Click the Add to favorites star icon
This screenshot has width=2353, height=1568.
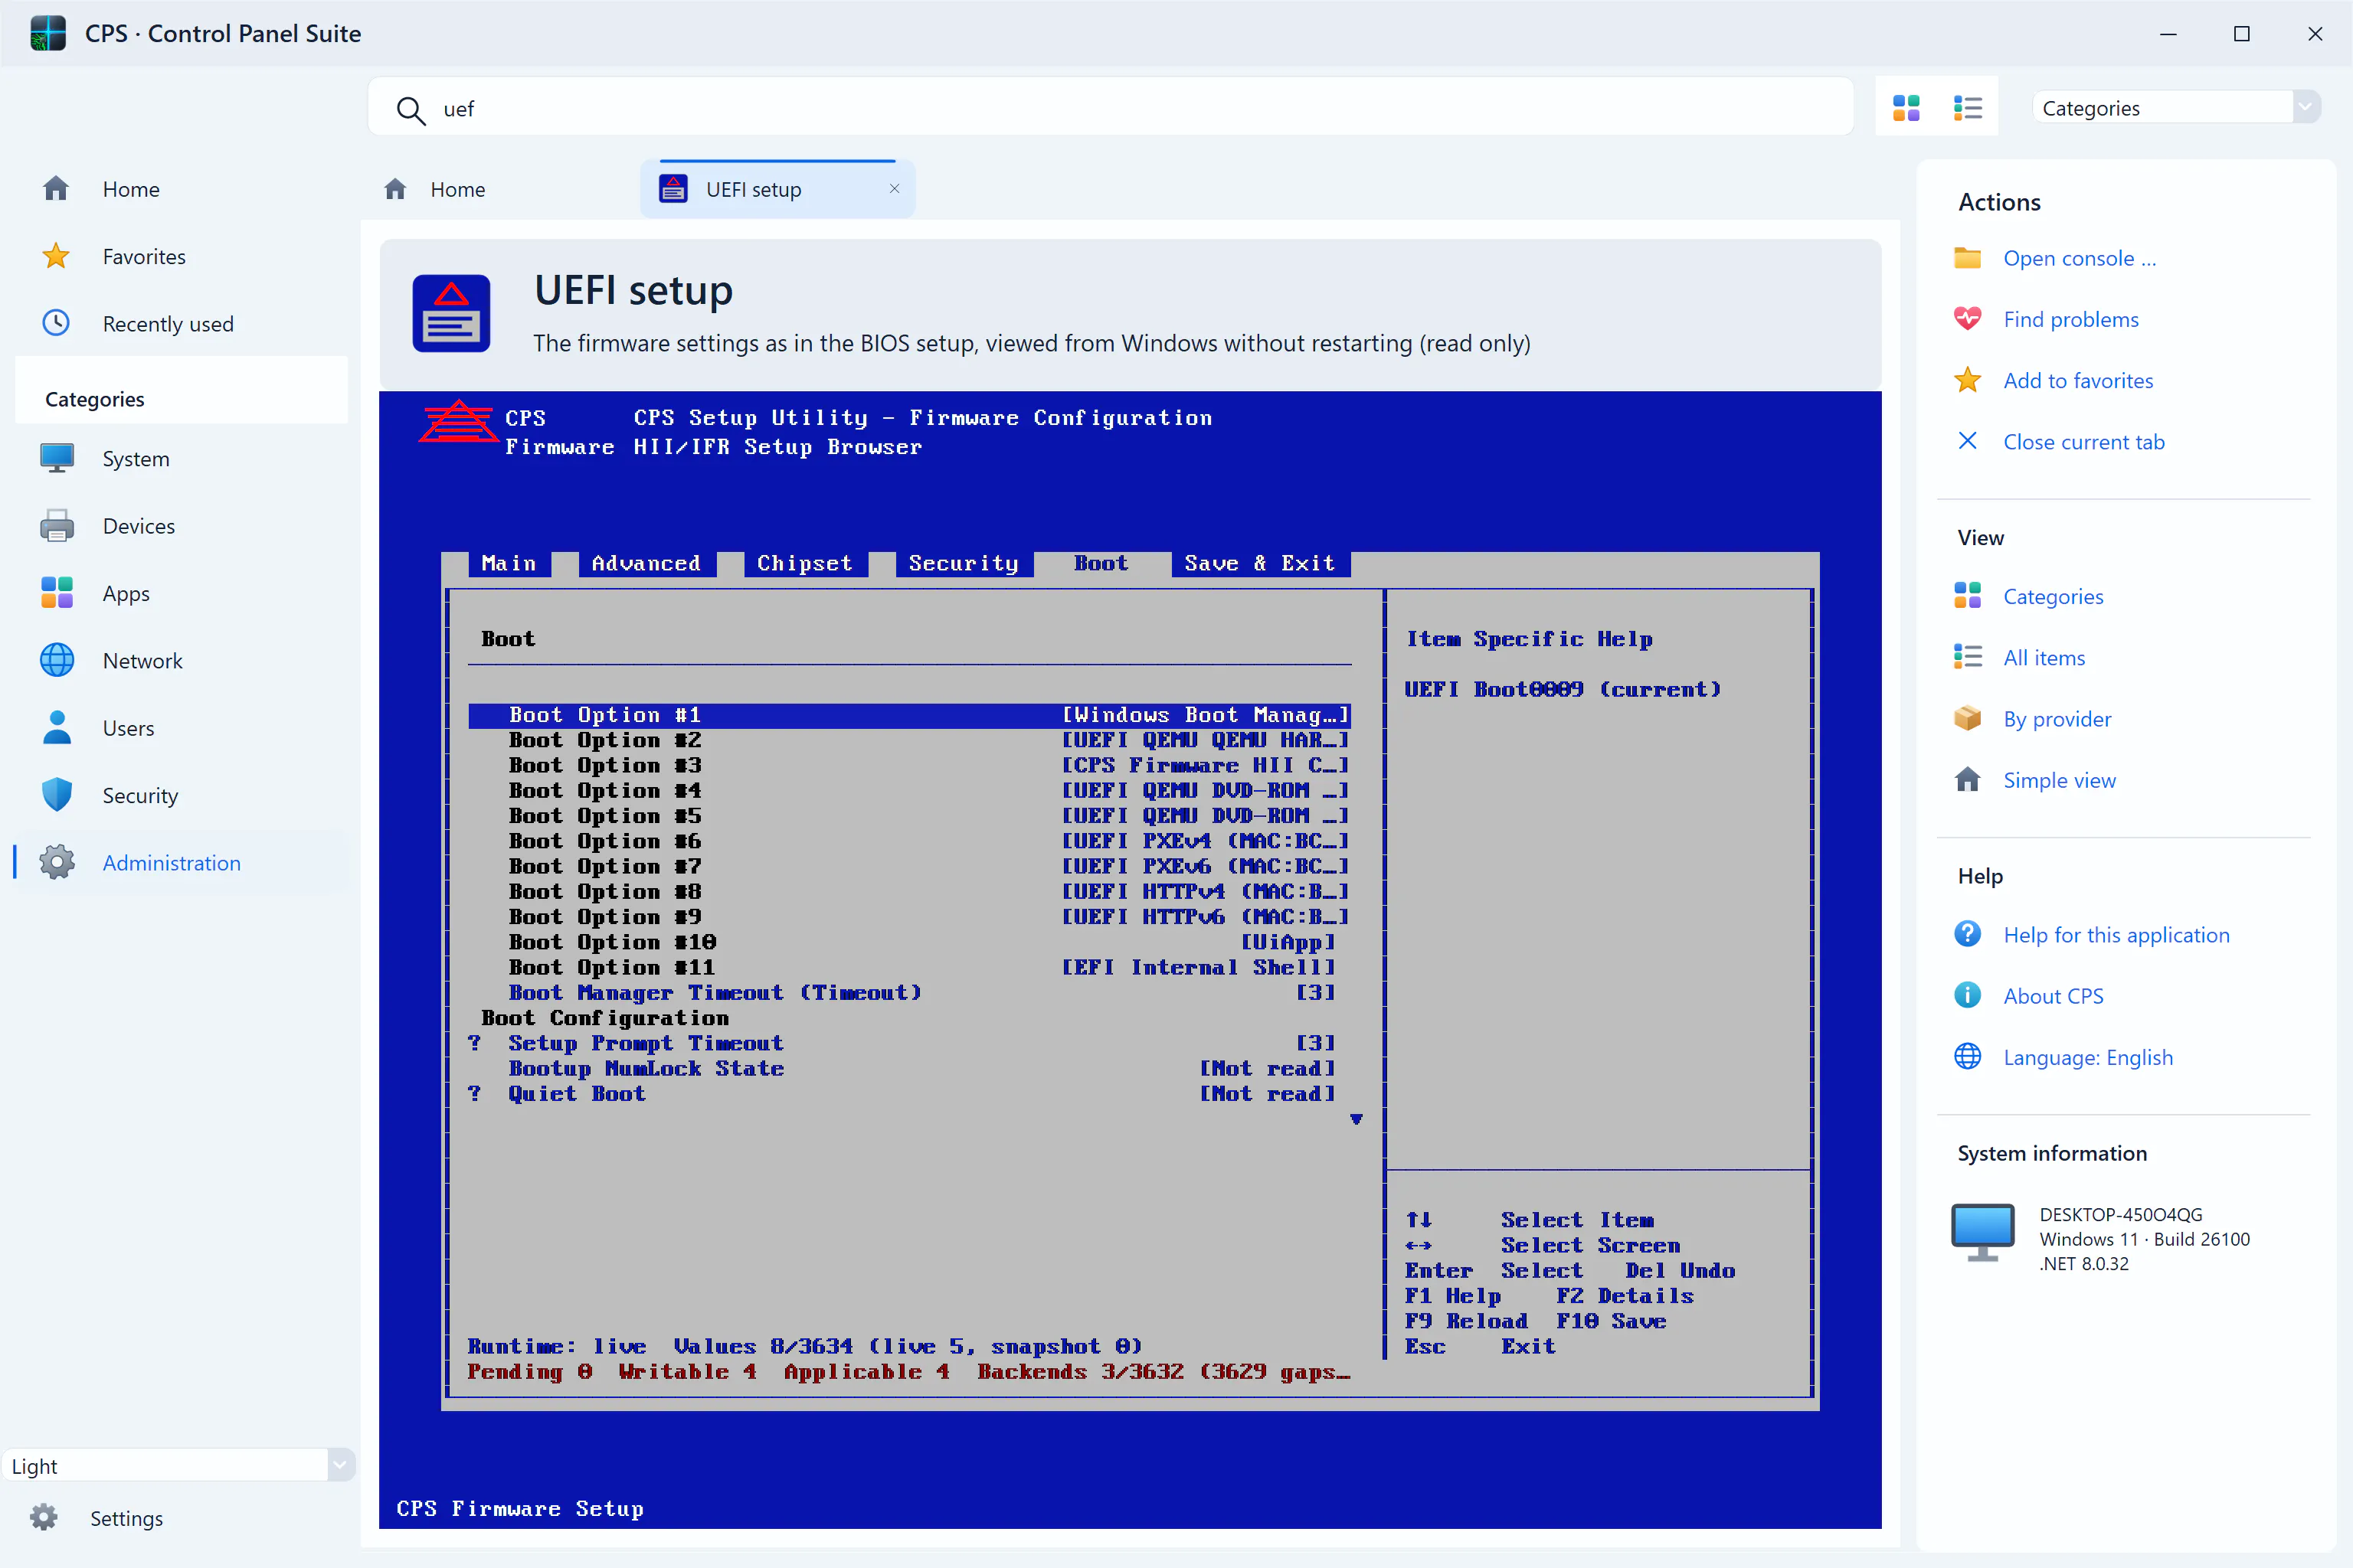pos(1967,380)
